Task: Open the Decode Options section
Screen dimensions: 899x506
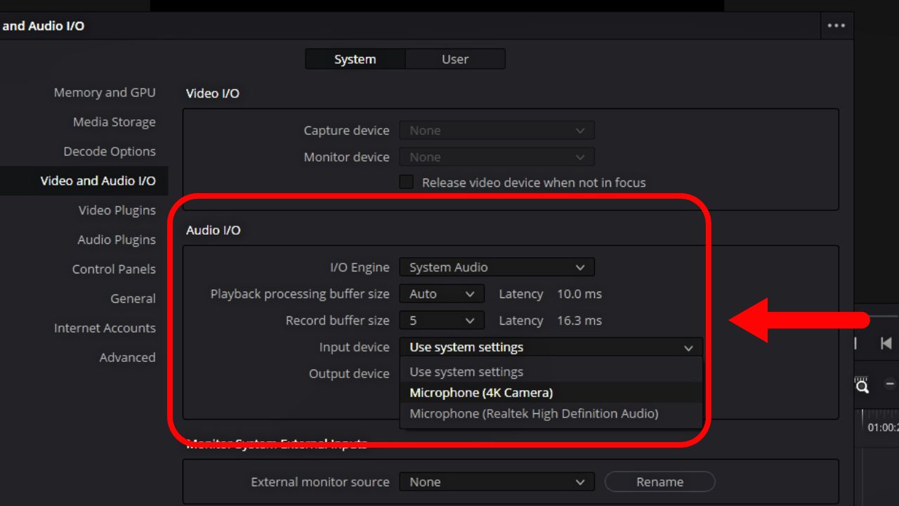Action: (x=109, y=151)
